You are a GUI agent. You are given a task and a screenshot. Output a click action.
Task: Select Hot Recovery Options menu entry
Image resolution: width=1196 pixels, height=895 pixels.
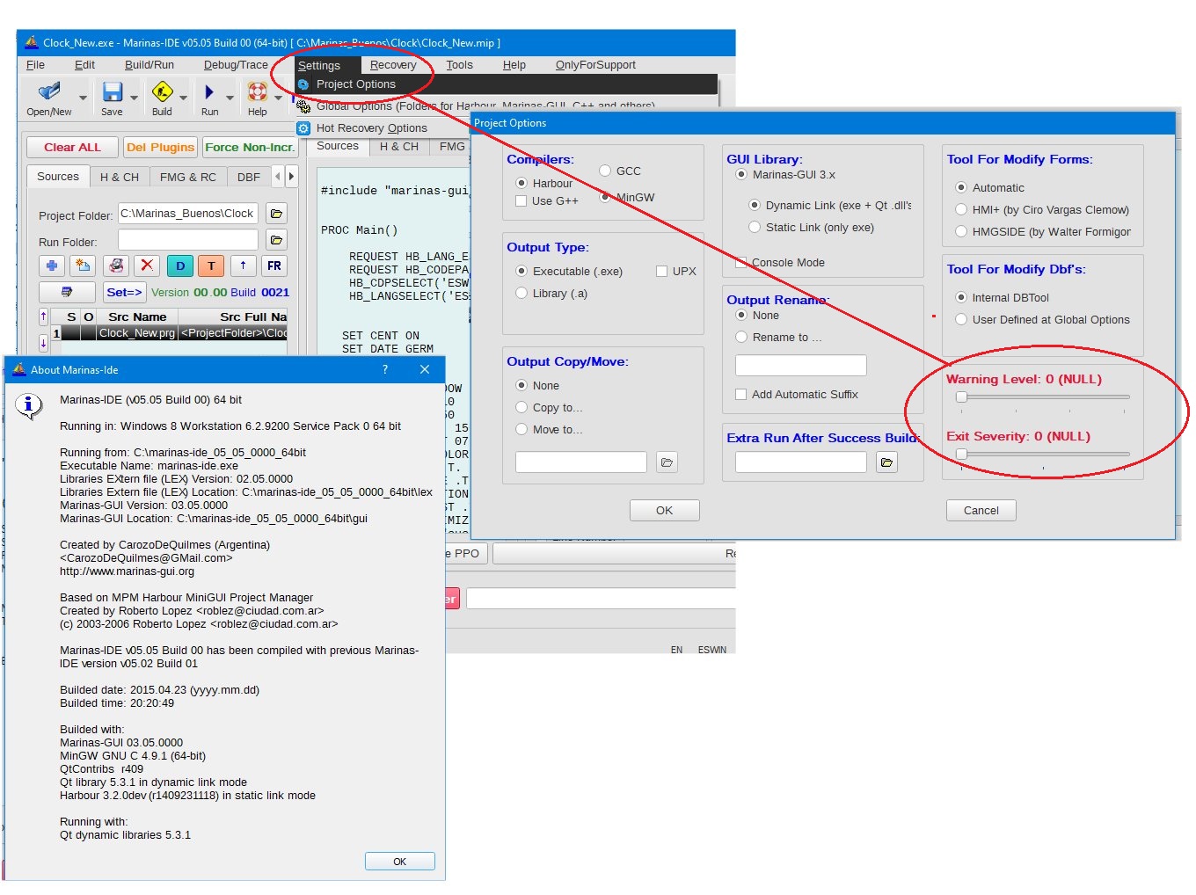[371, 128]
